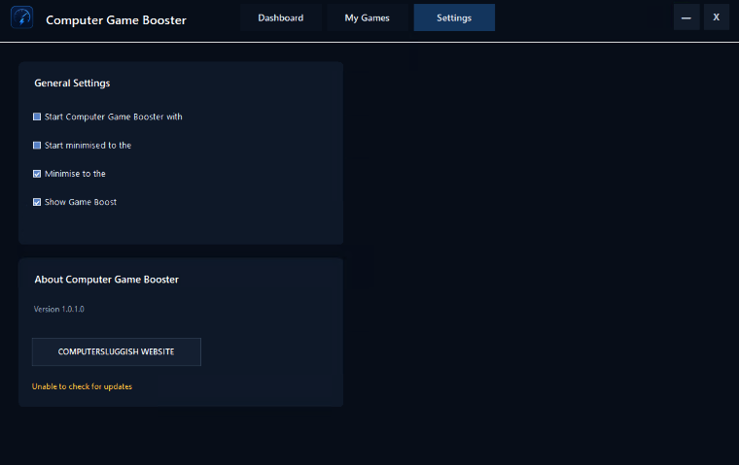Select the Settings tab
The image size is (739, 465).
(454, 17)
